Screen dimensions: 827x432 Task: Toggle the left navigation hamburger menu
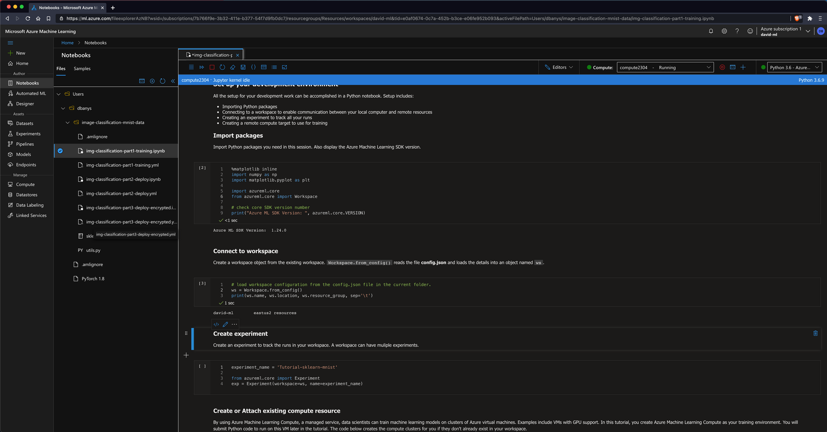tap(10, 43)
